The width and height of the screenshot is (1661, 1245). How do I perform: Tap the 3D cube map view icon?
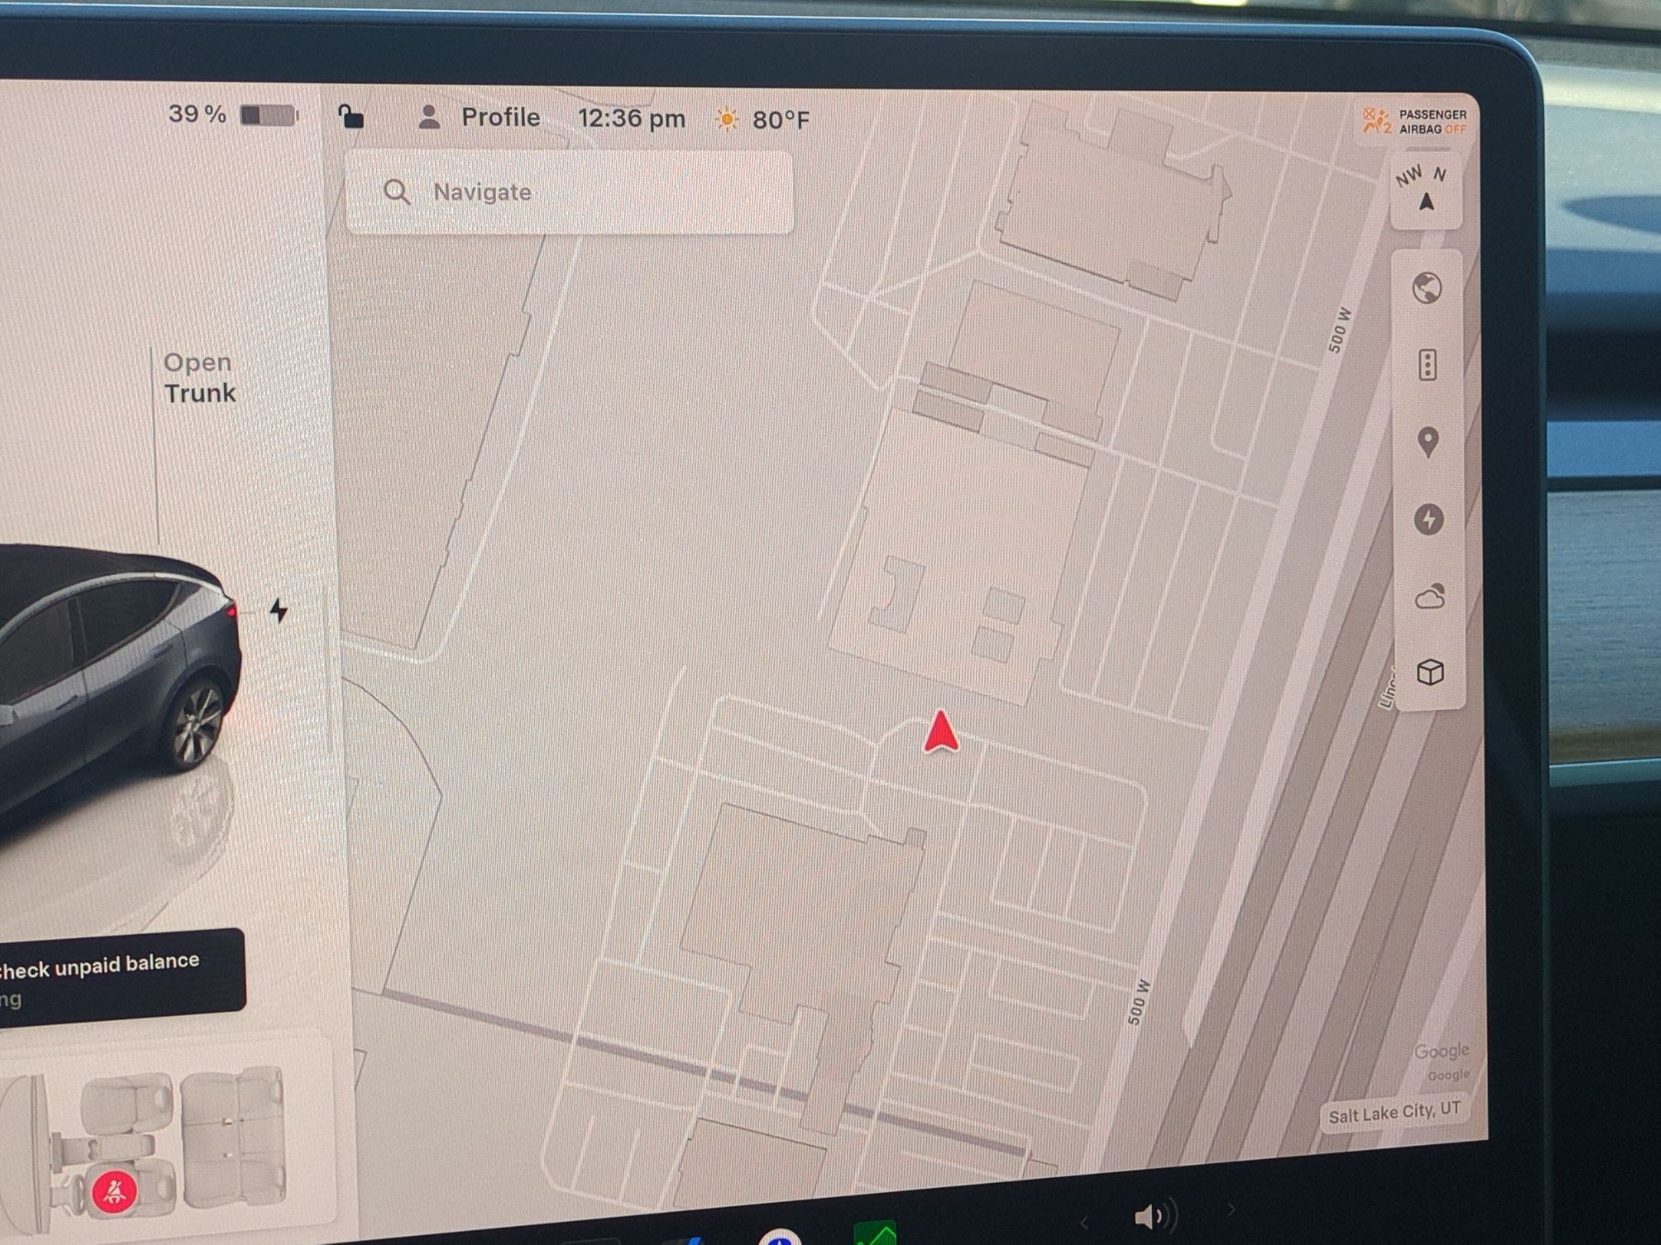1430,672
